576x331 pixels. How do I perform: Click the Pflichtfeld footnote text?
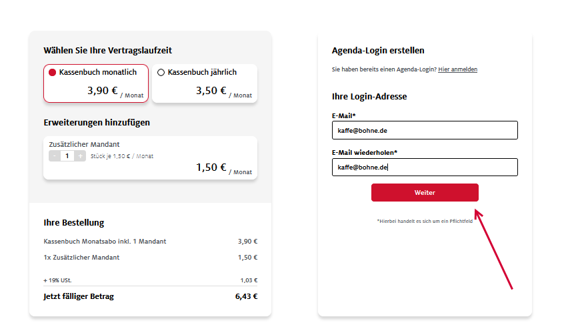(x=425, y=221)
